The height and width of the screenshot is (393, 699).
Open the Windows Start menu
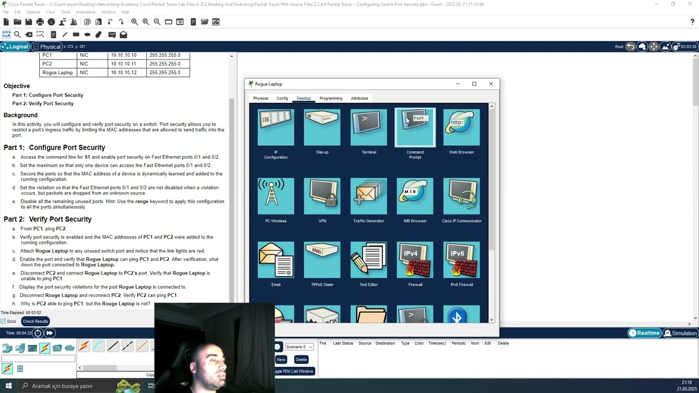8,386
